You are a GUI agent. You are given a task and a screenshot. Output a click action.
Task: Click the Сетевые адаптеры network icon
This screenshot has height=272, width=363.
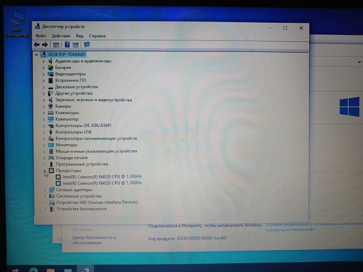tap(52, 190)
